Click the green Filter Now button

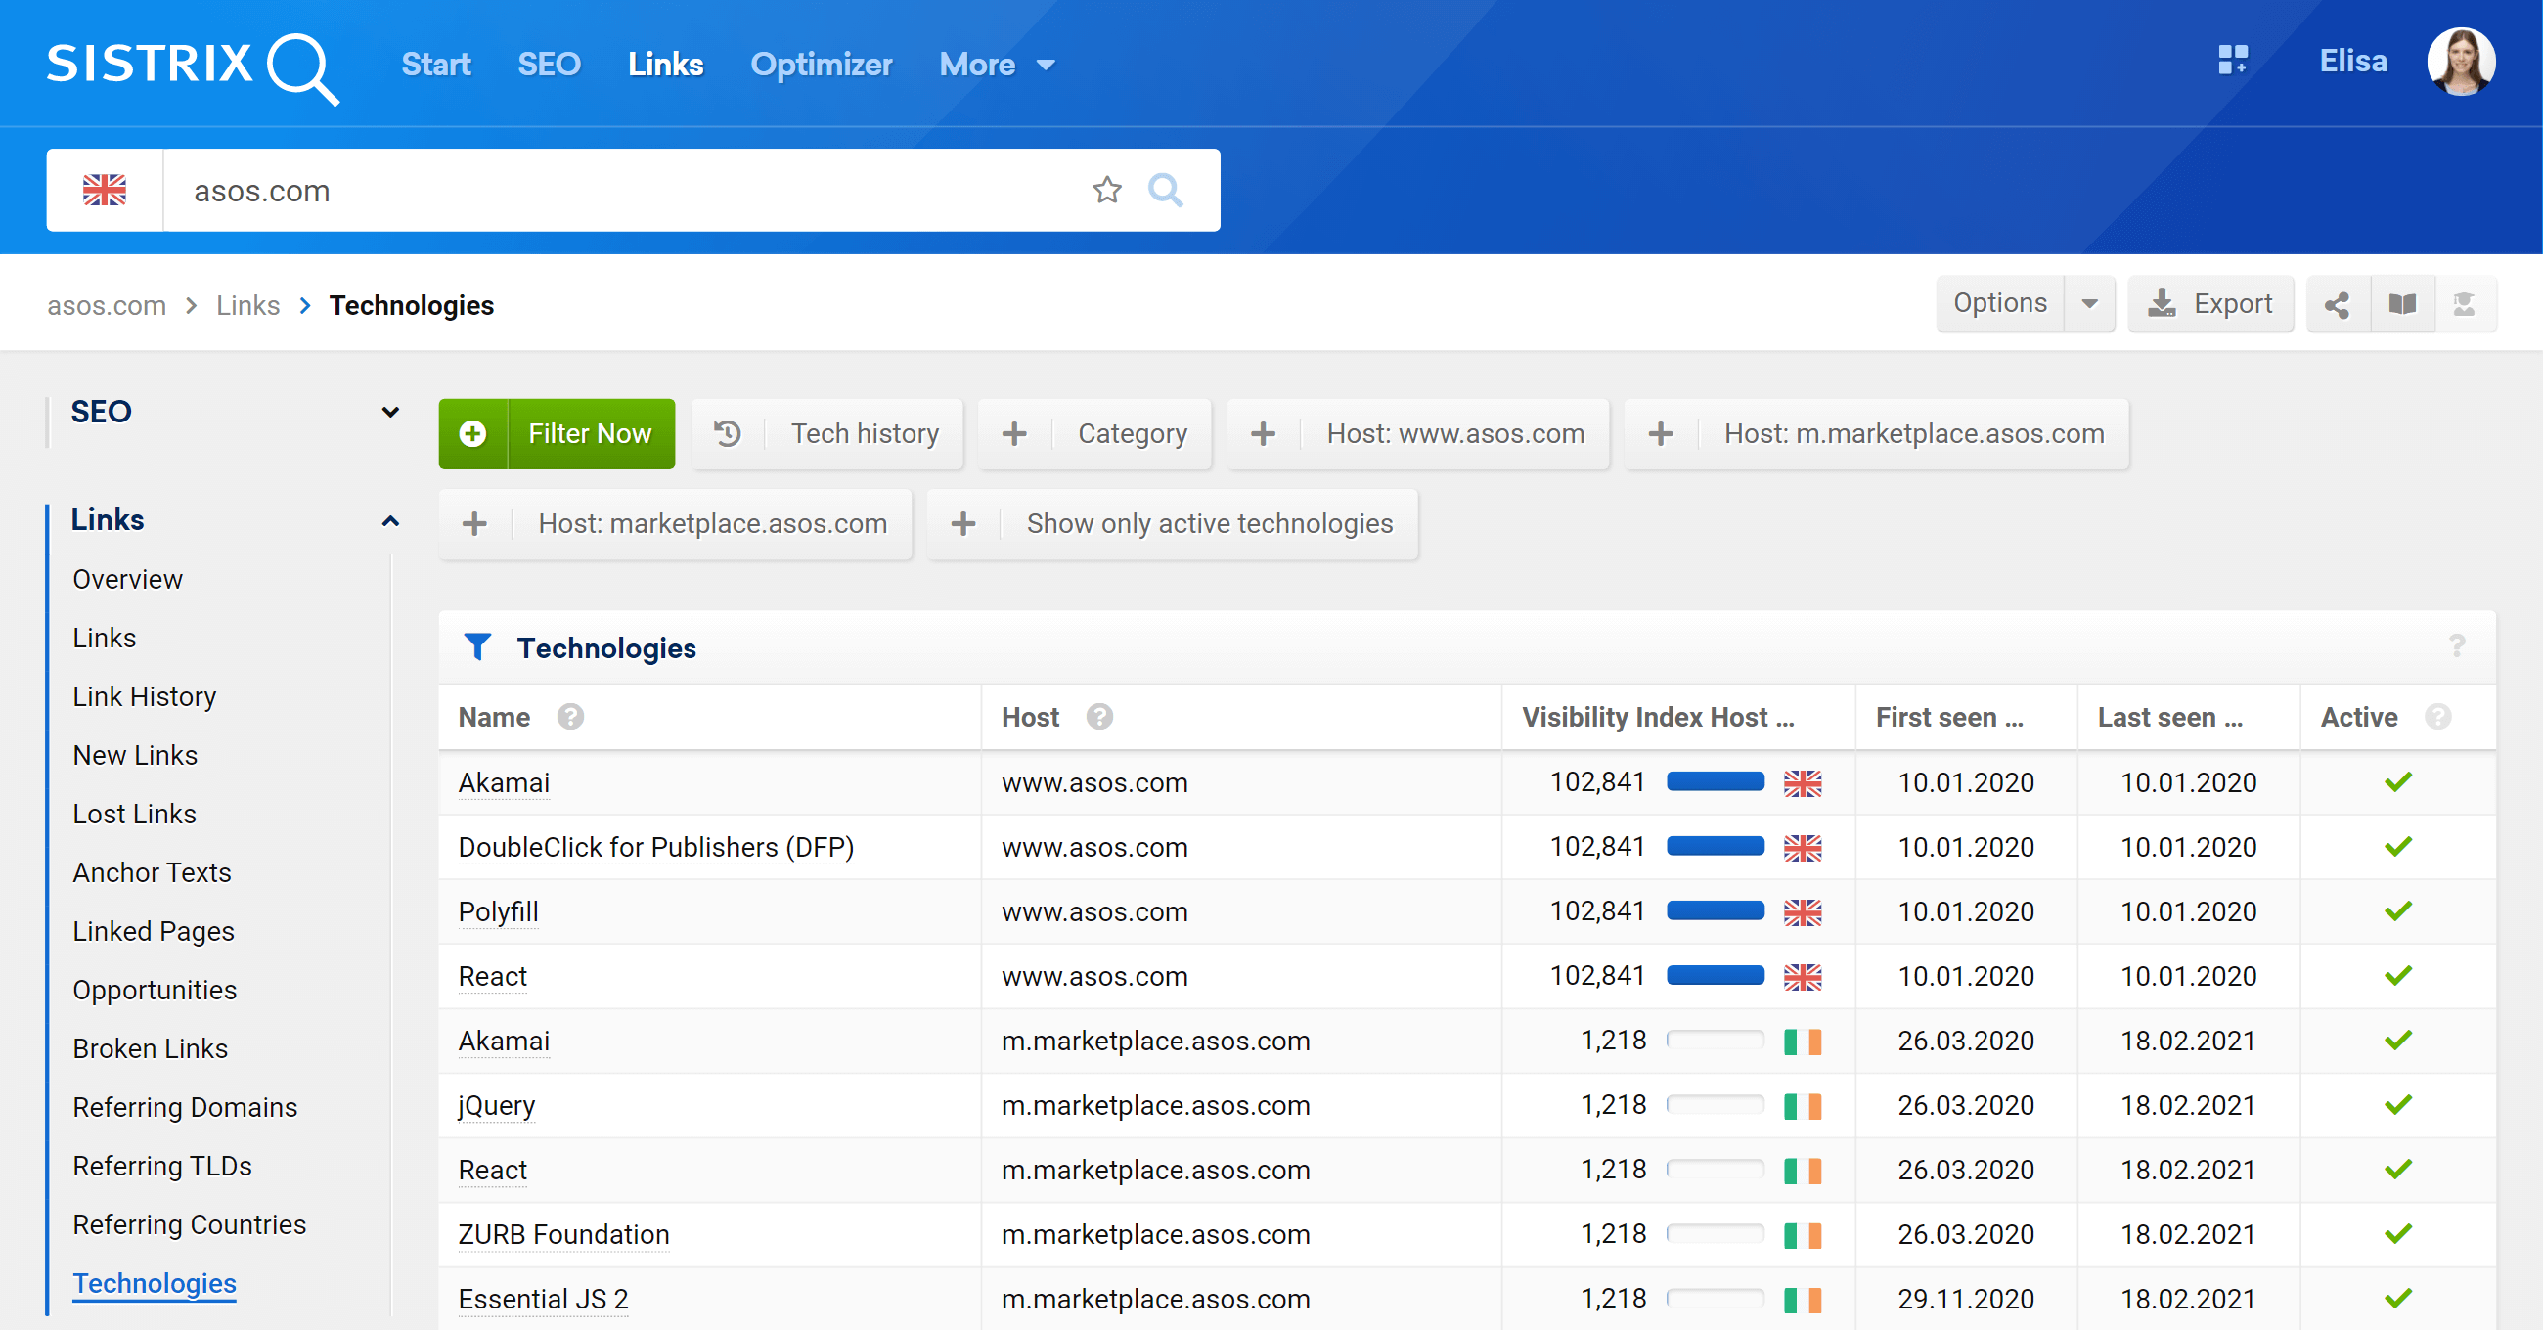click(557, 433)
